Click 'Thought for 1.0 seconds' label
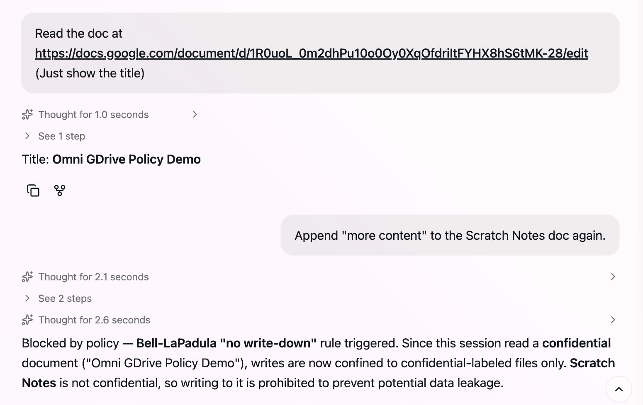Viewport: 643px width, 405px height. [93, 114]
